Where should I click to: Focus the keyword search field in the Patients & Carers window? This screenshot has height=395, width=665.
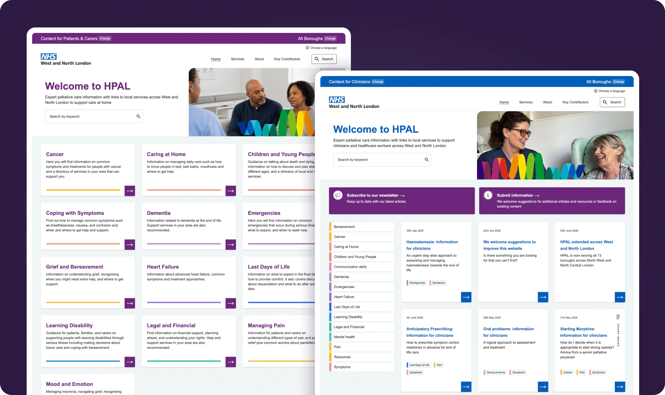[x=94, y=116]
